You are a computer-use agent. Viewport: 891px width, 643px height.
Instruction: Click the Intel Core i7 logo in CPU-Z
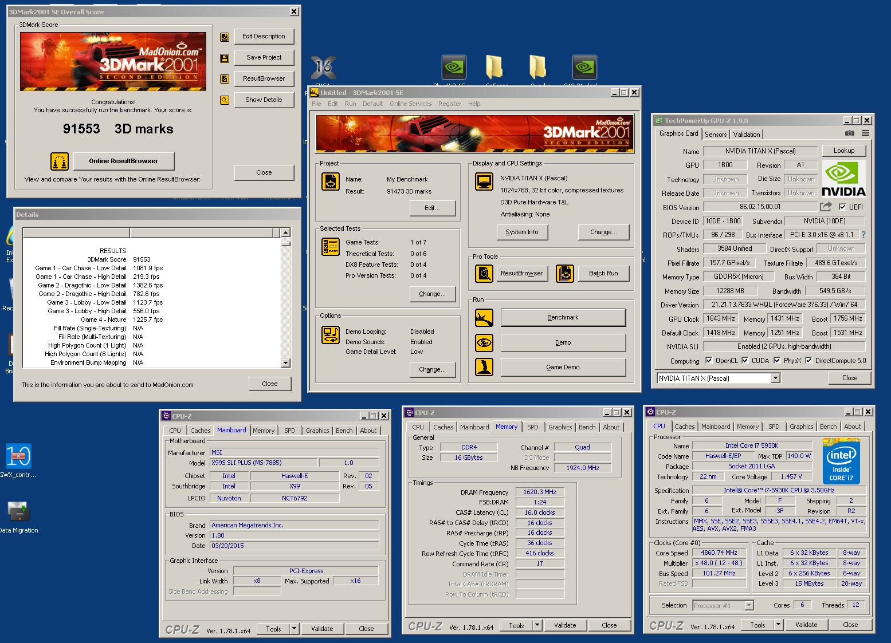tap(841, 461)
